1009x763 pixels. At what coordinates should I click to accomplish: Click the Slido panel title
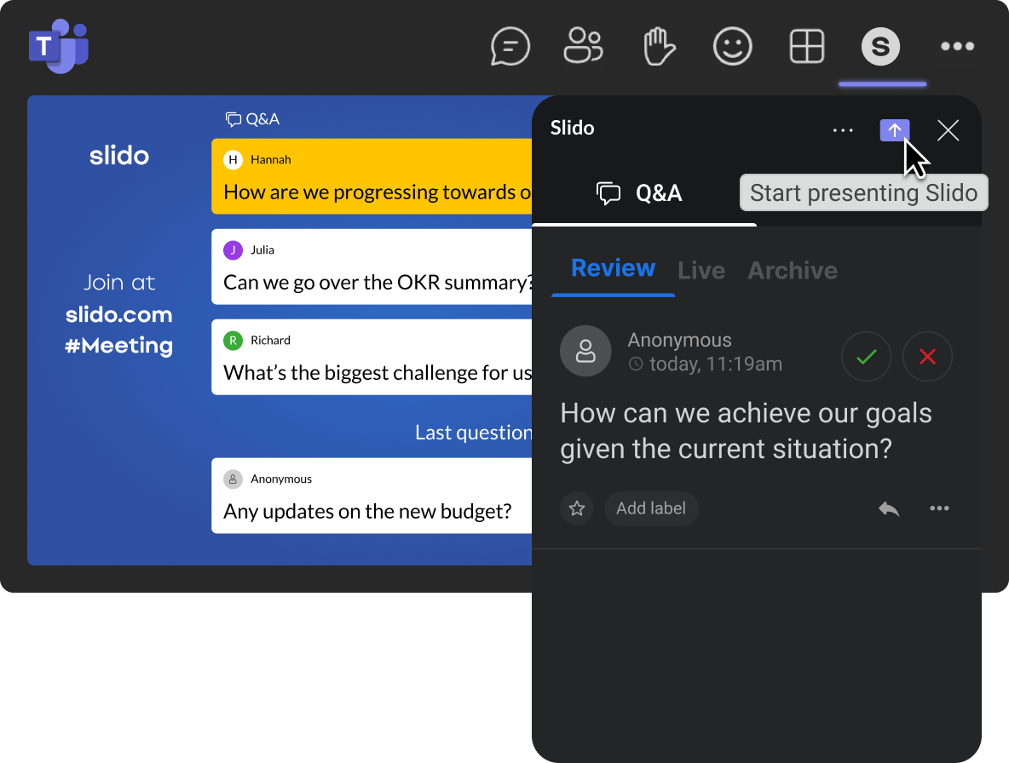[x=572, y=128]
